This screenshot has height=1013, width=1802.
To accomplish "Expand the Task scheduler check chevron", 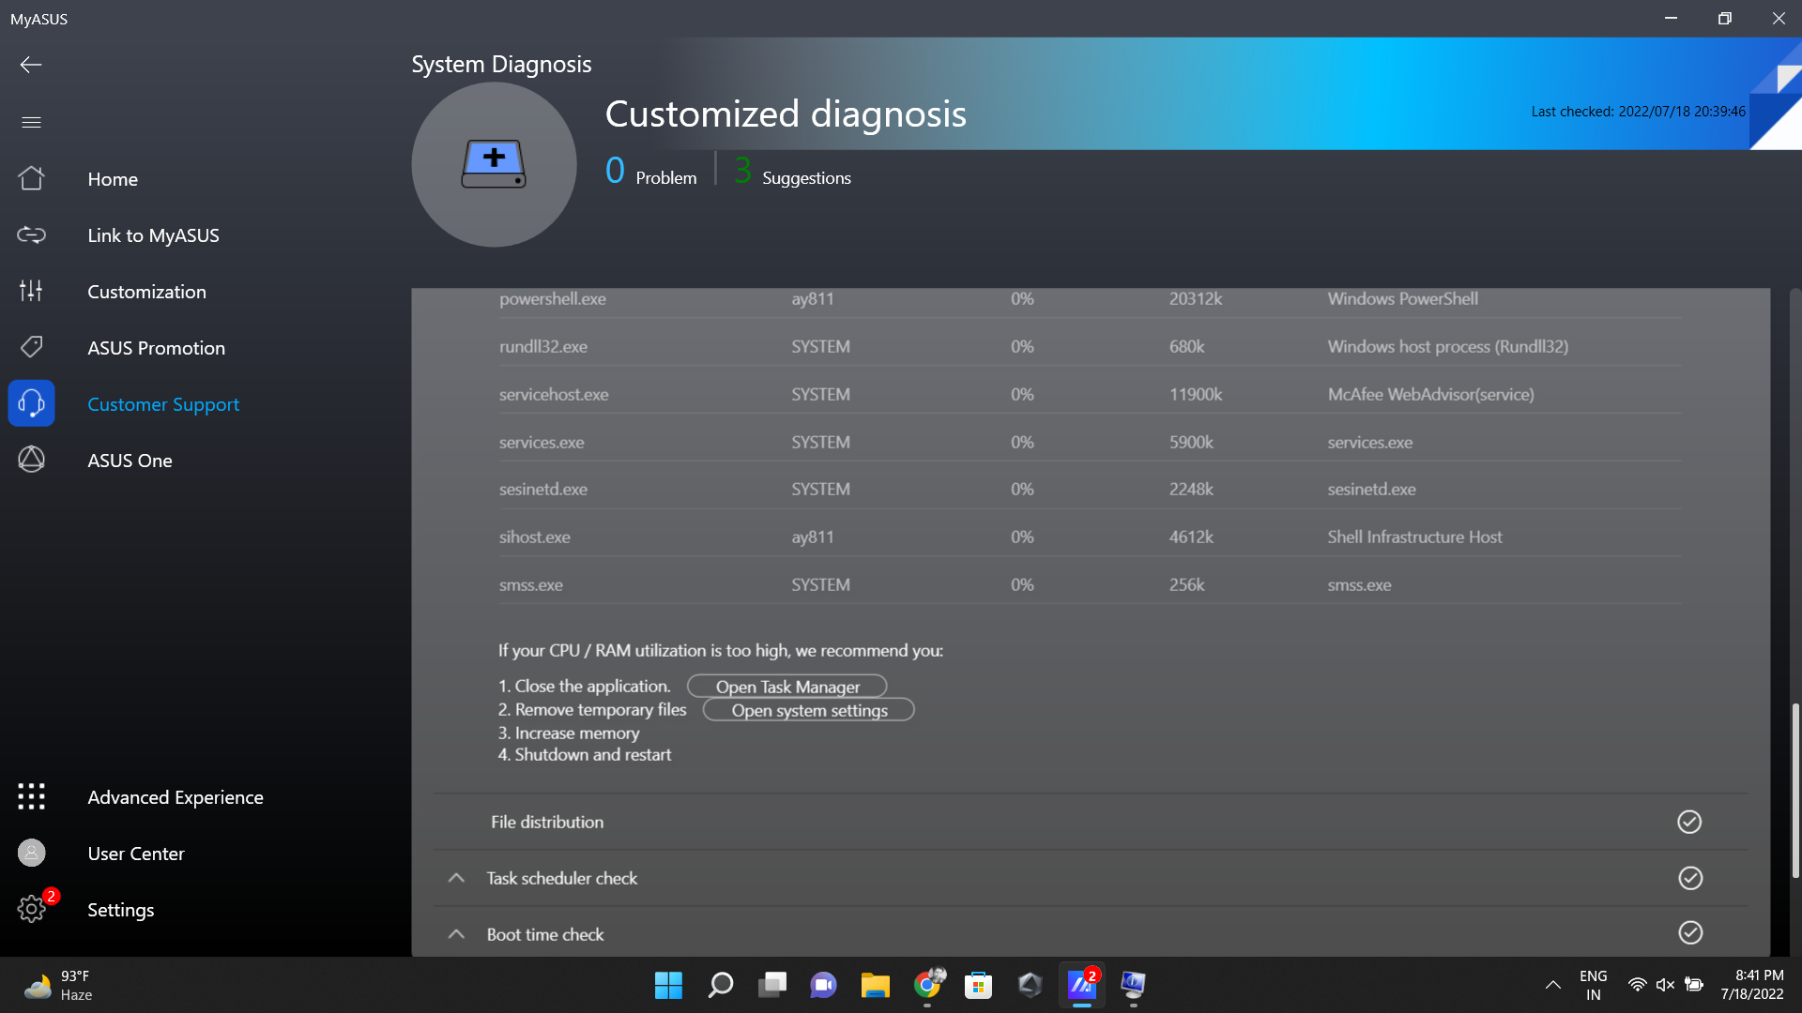I will pos(456,878).
